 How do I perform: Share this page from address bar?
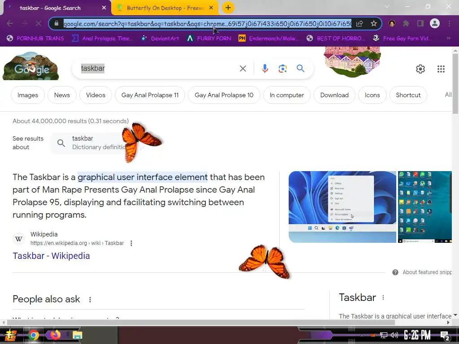(x=359, y=23)
